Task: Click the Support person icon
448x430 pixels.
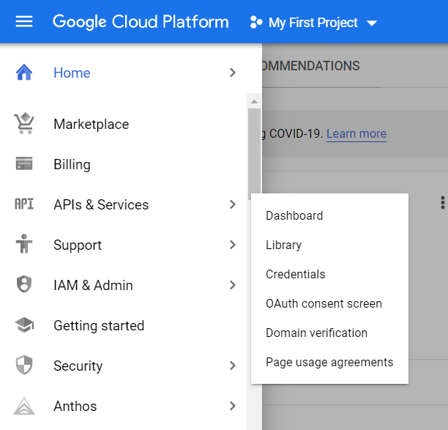Action: pyautogui.click(x=24, y=245)
